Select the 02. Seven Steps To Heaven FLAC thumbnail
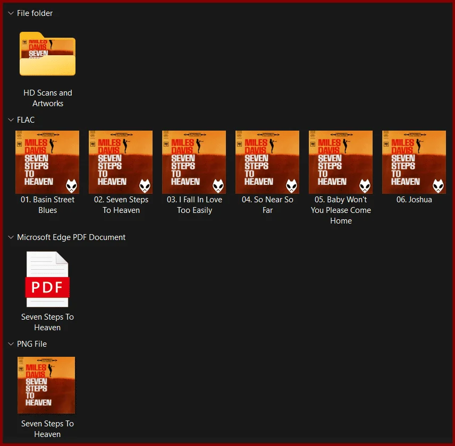Screen dimensions: 455x446 tap(121, 162)
